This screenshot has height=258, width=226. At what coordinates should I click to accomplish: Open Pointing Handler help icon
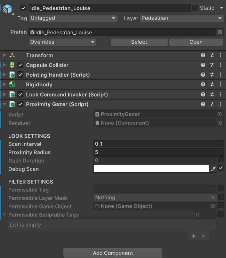tap(203, 75)
